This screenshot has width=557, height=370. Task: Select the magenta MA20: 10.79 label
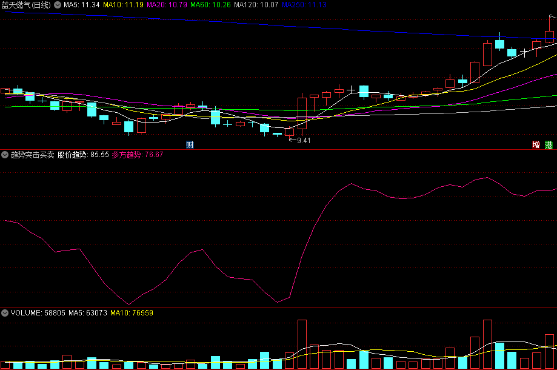167,5
